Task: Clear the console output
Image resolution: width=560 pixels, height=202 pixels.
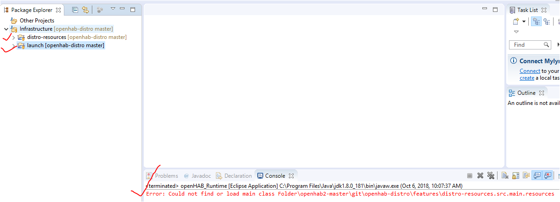Action: [x=504, y=175]
